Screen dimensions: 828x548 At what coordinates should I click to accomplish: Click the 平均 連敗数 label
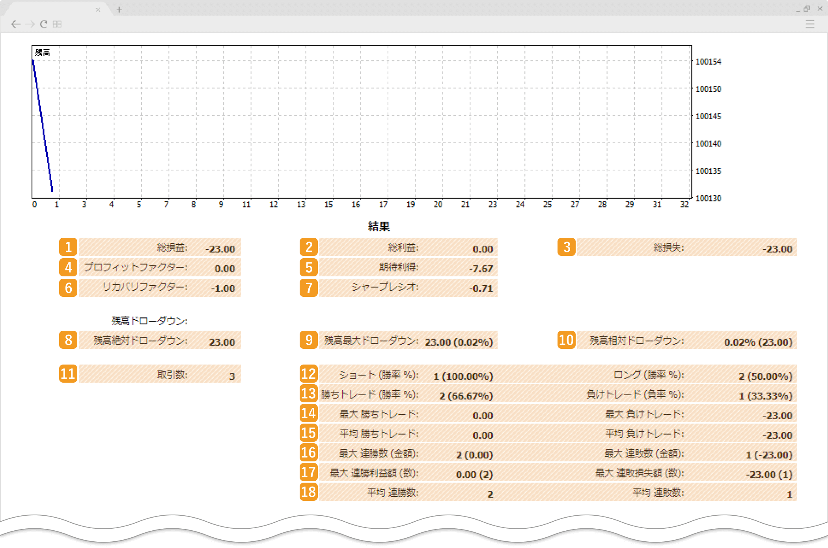[x=658, y=493]
